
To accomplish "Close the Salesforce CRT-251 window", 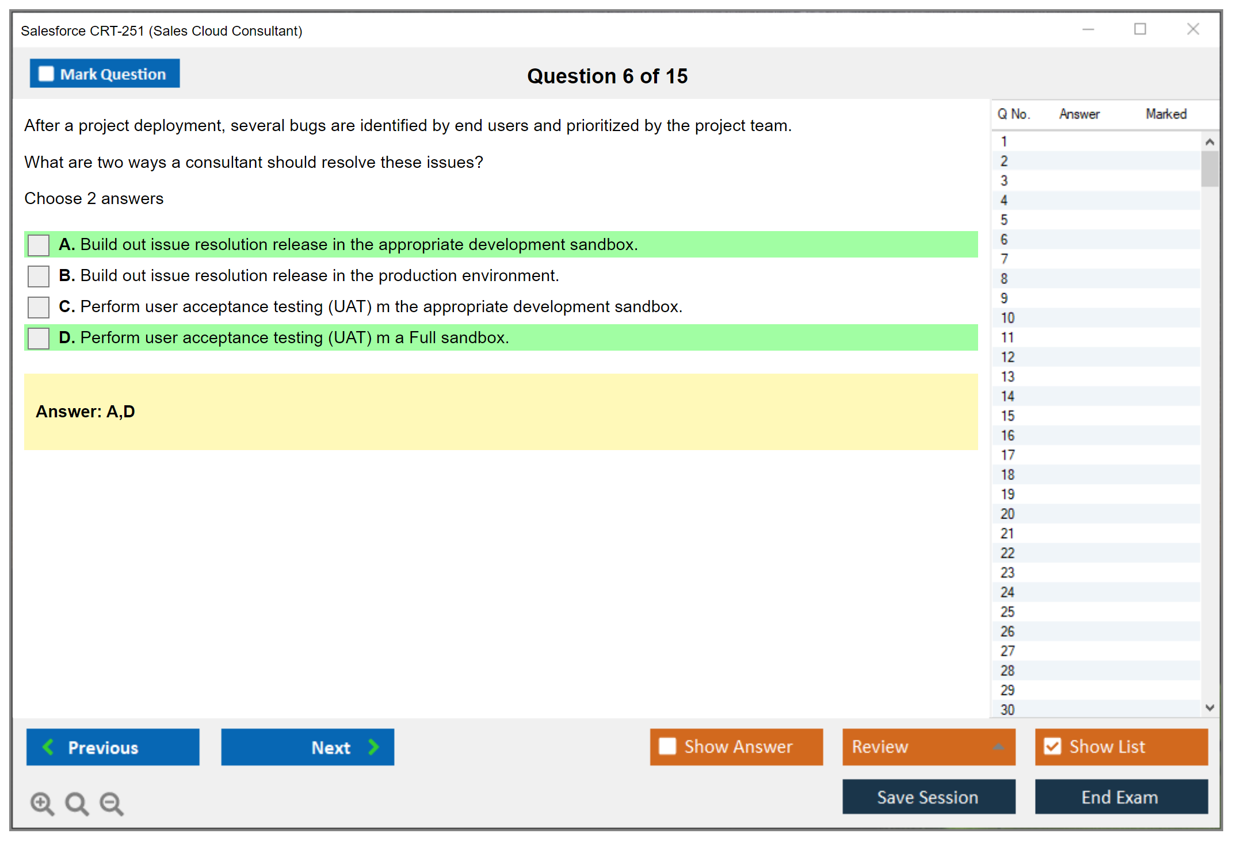I will [1193, 29].
